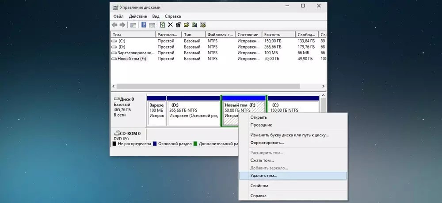Click the yellow open folder toolbar icon

pos(187,25)
